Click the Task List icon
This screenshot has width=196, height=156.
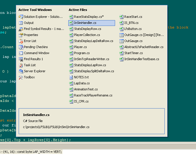tap(21, 65)
